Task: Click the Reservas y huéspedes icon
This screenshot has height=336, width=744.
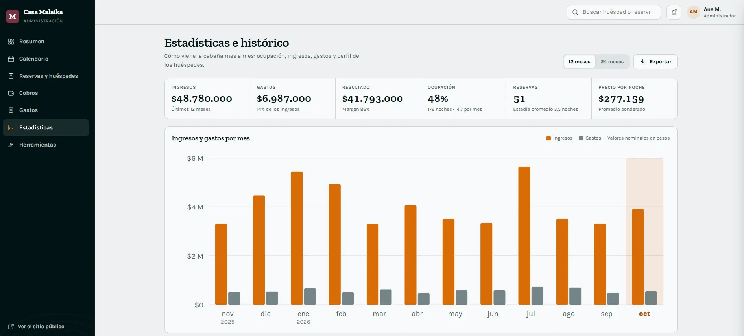Action: pyautogui.click(x=11, y=76)
